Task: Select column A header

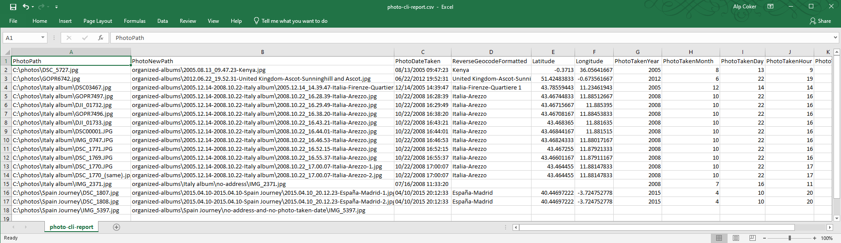Action: tap(71, 52)
